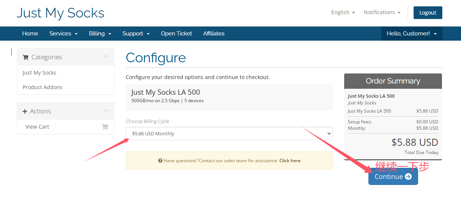Screen dimensions: 461x198
Task: Click the Just My Socks site logo
Action: [60, 13]
